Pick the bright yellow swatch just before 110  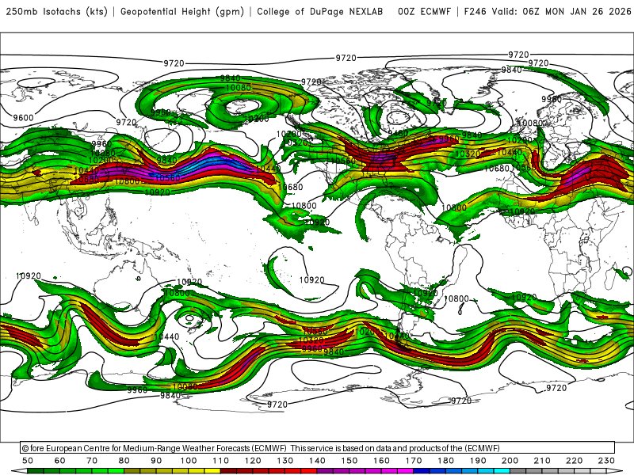click(x=212, y=471)
